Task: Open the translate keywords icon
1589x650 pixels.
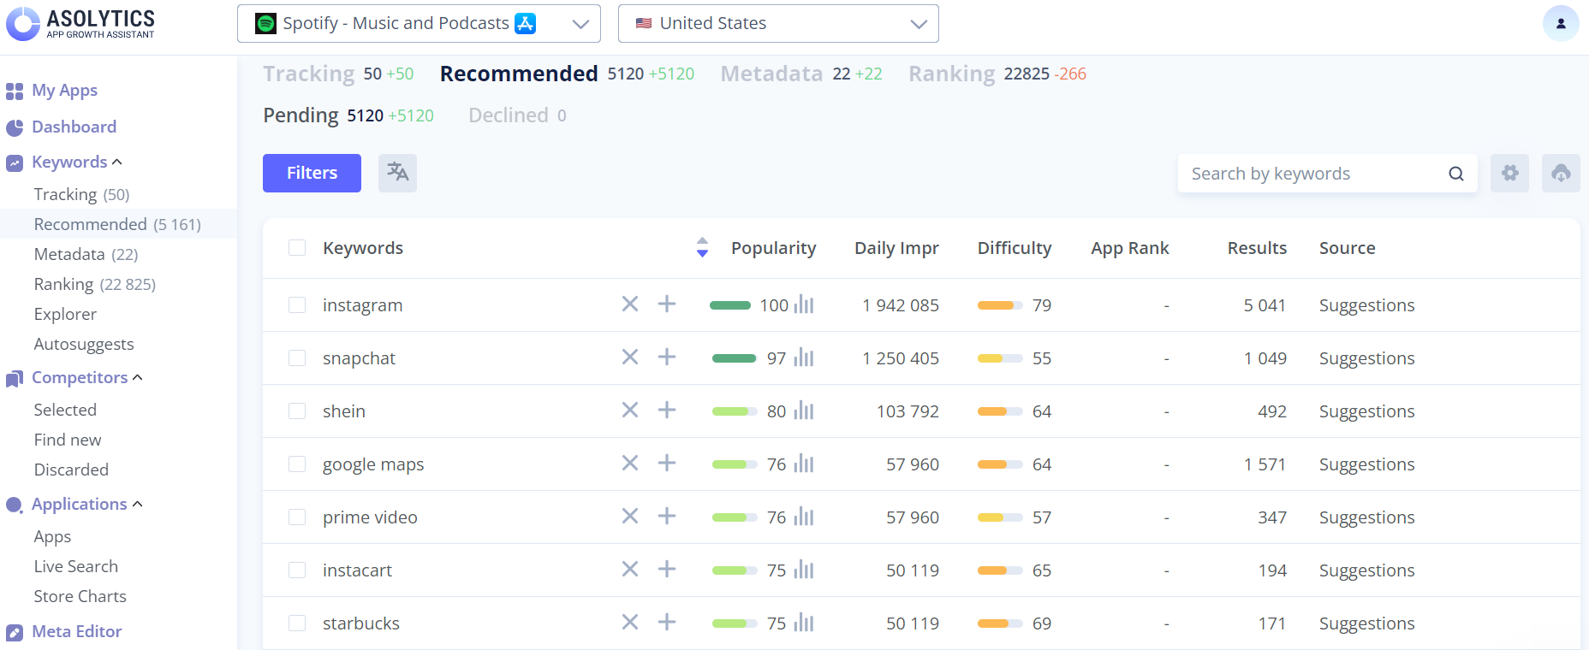Action: pyautogui.click(x=397, y=173)
